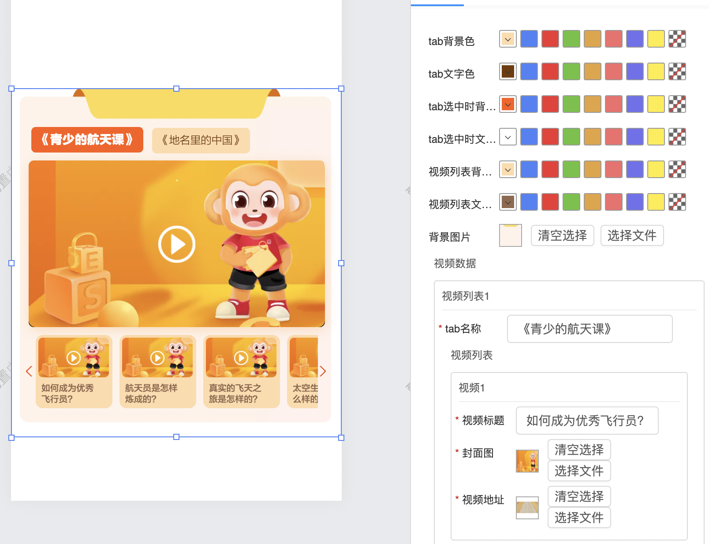The width and height of the screenshot is (709, 544).
Task: Click the right carousel arrow
Action: (323, 371)
